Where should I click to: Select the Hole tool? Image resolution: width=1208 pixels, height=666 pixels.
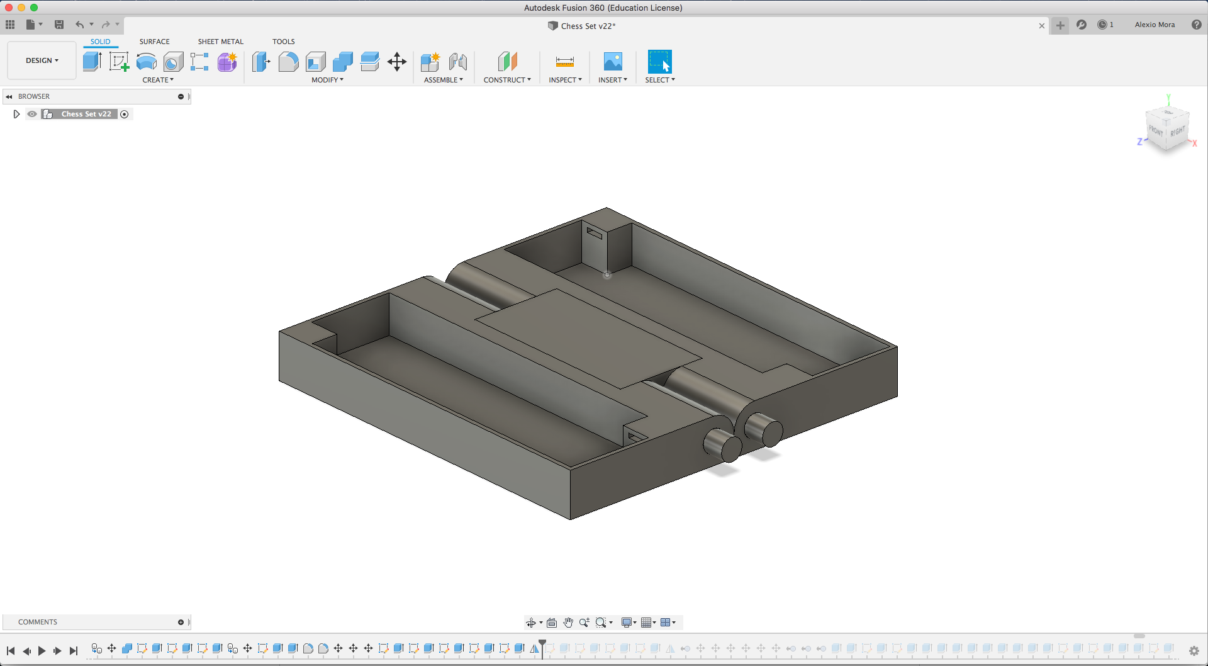click(173, 62)
